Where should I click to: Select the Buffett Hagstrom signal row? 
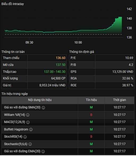coord(68,129)
